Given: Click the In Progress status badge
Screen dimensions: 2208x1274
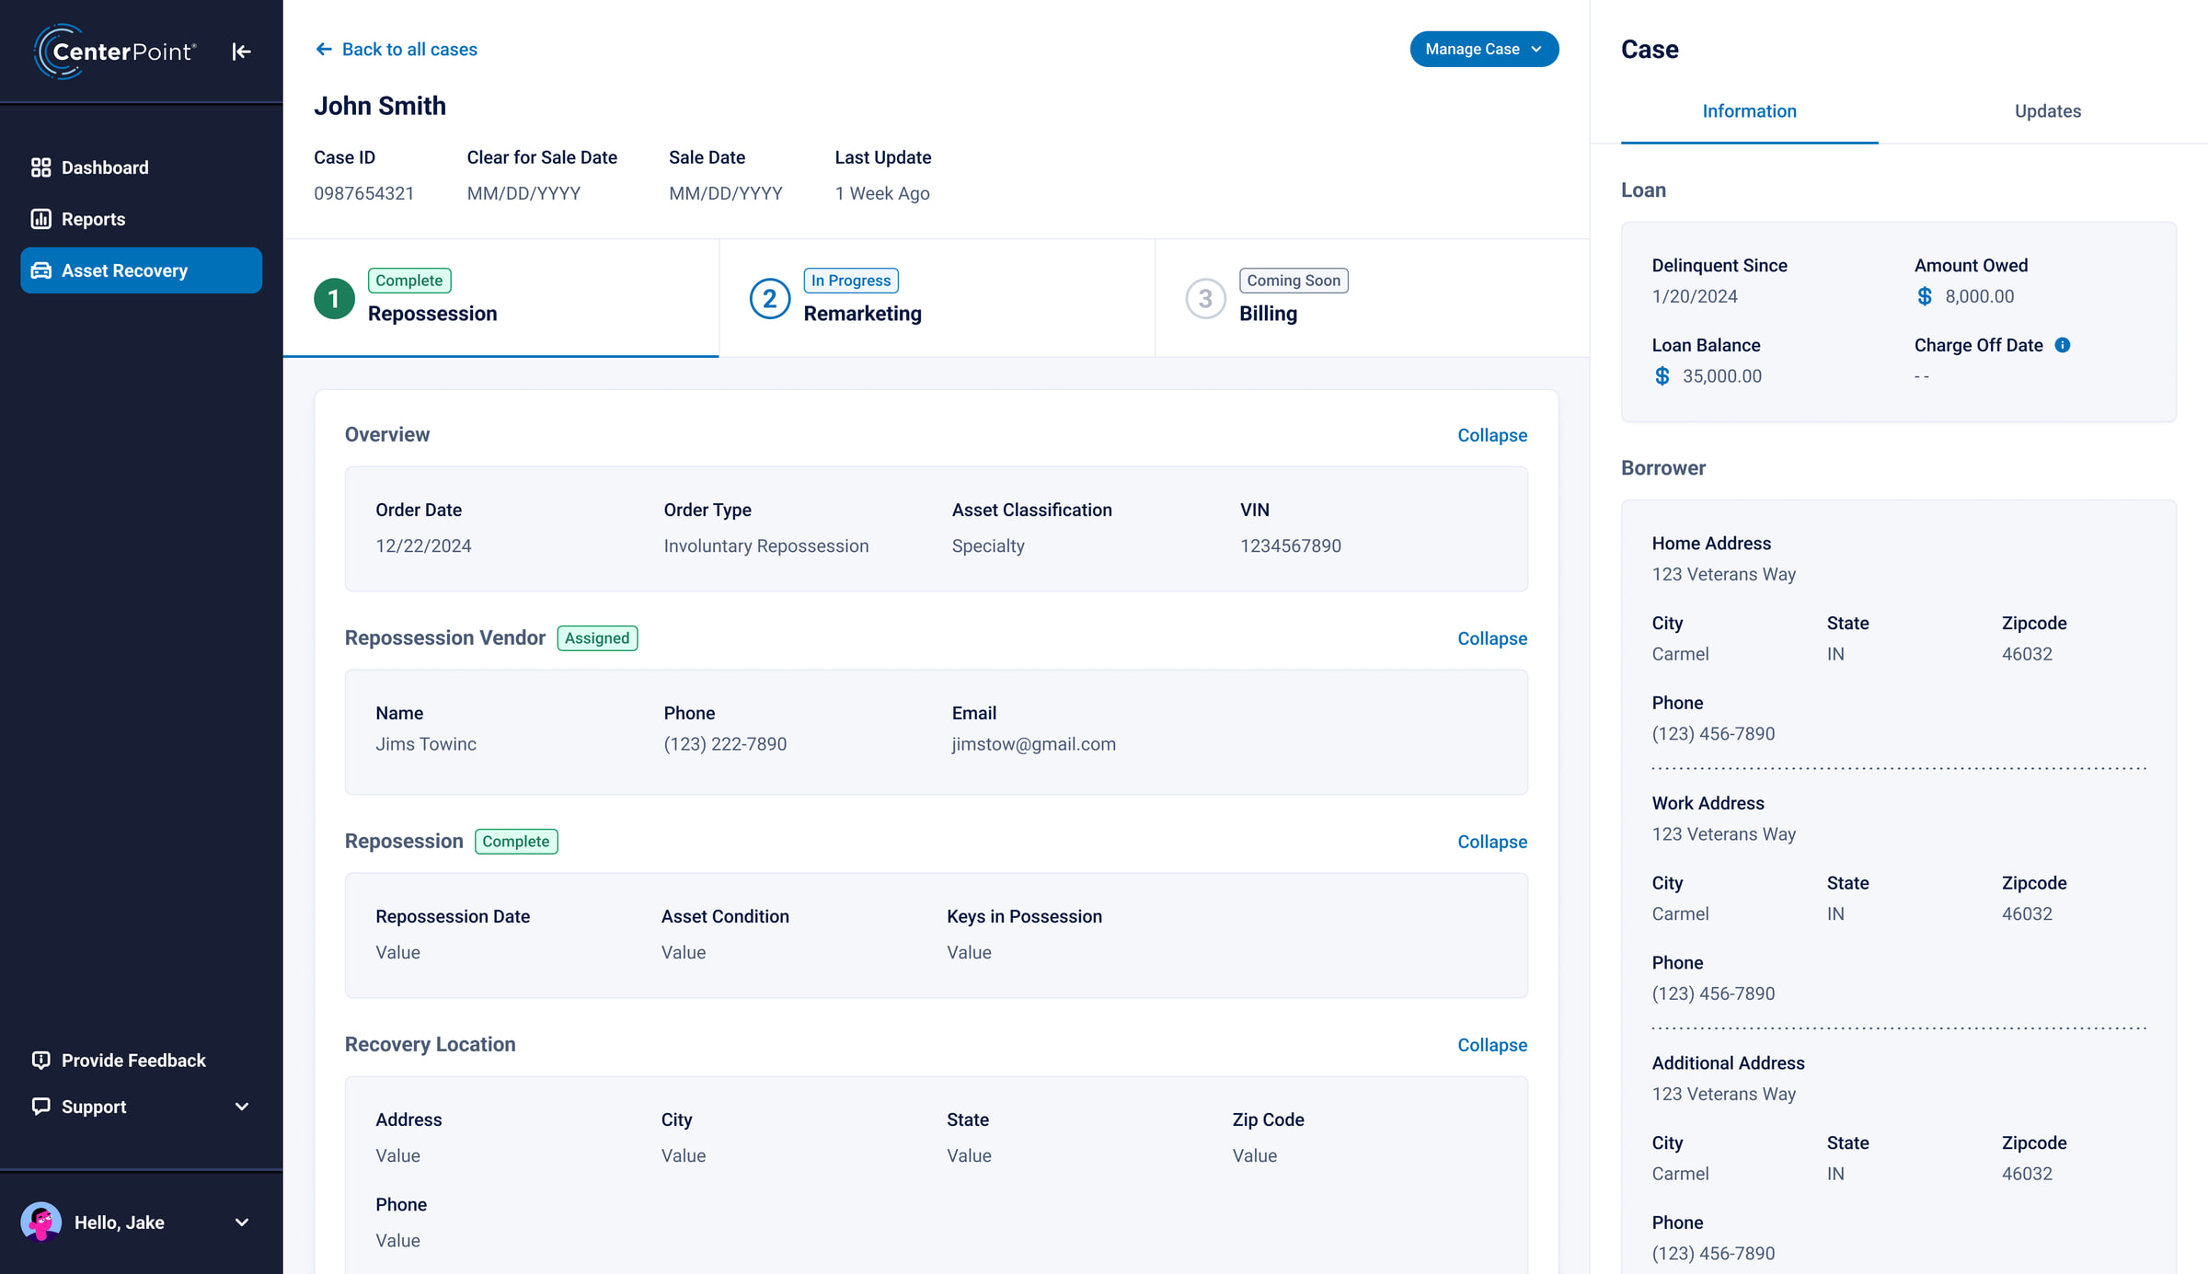Looking at the screenshot, I should [851, 281].
